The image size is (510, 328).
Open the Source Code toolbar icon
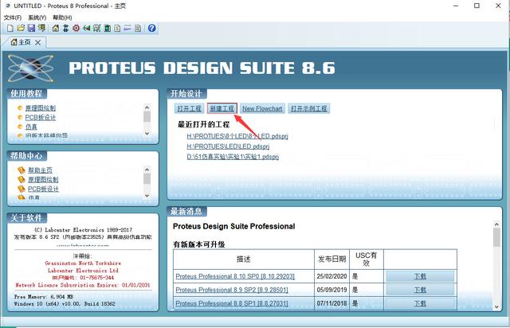point(127,29)
